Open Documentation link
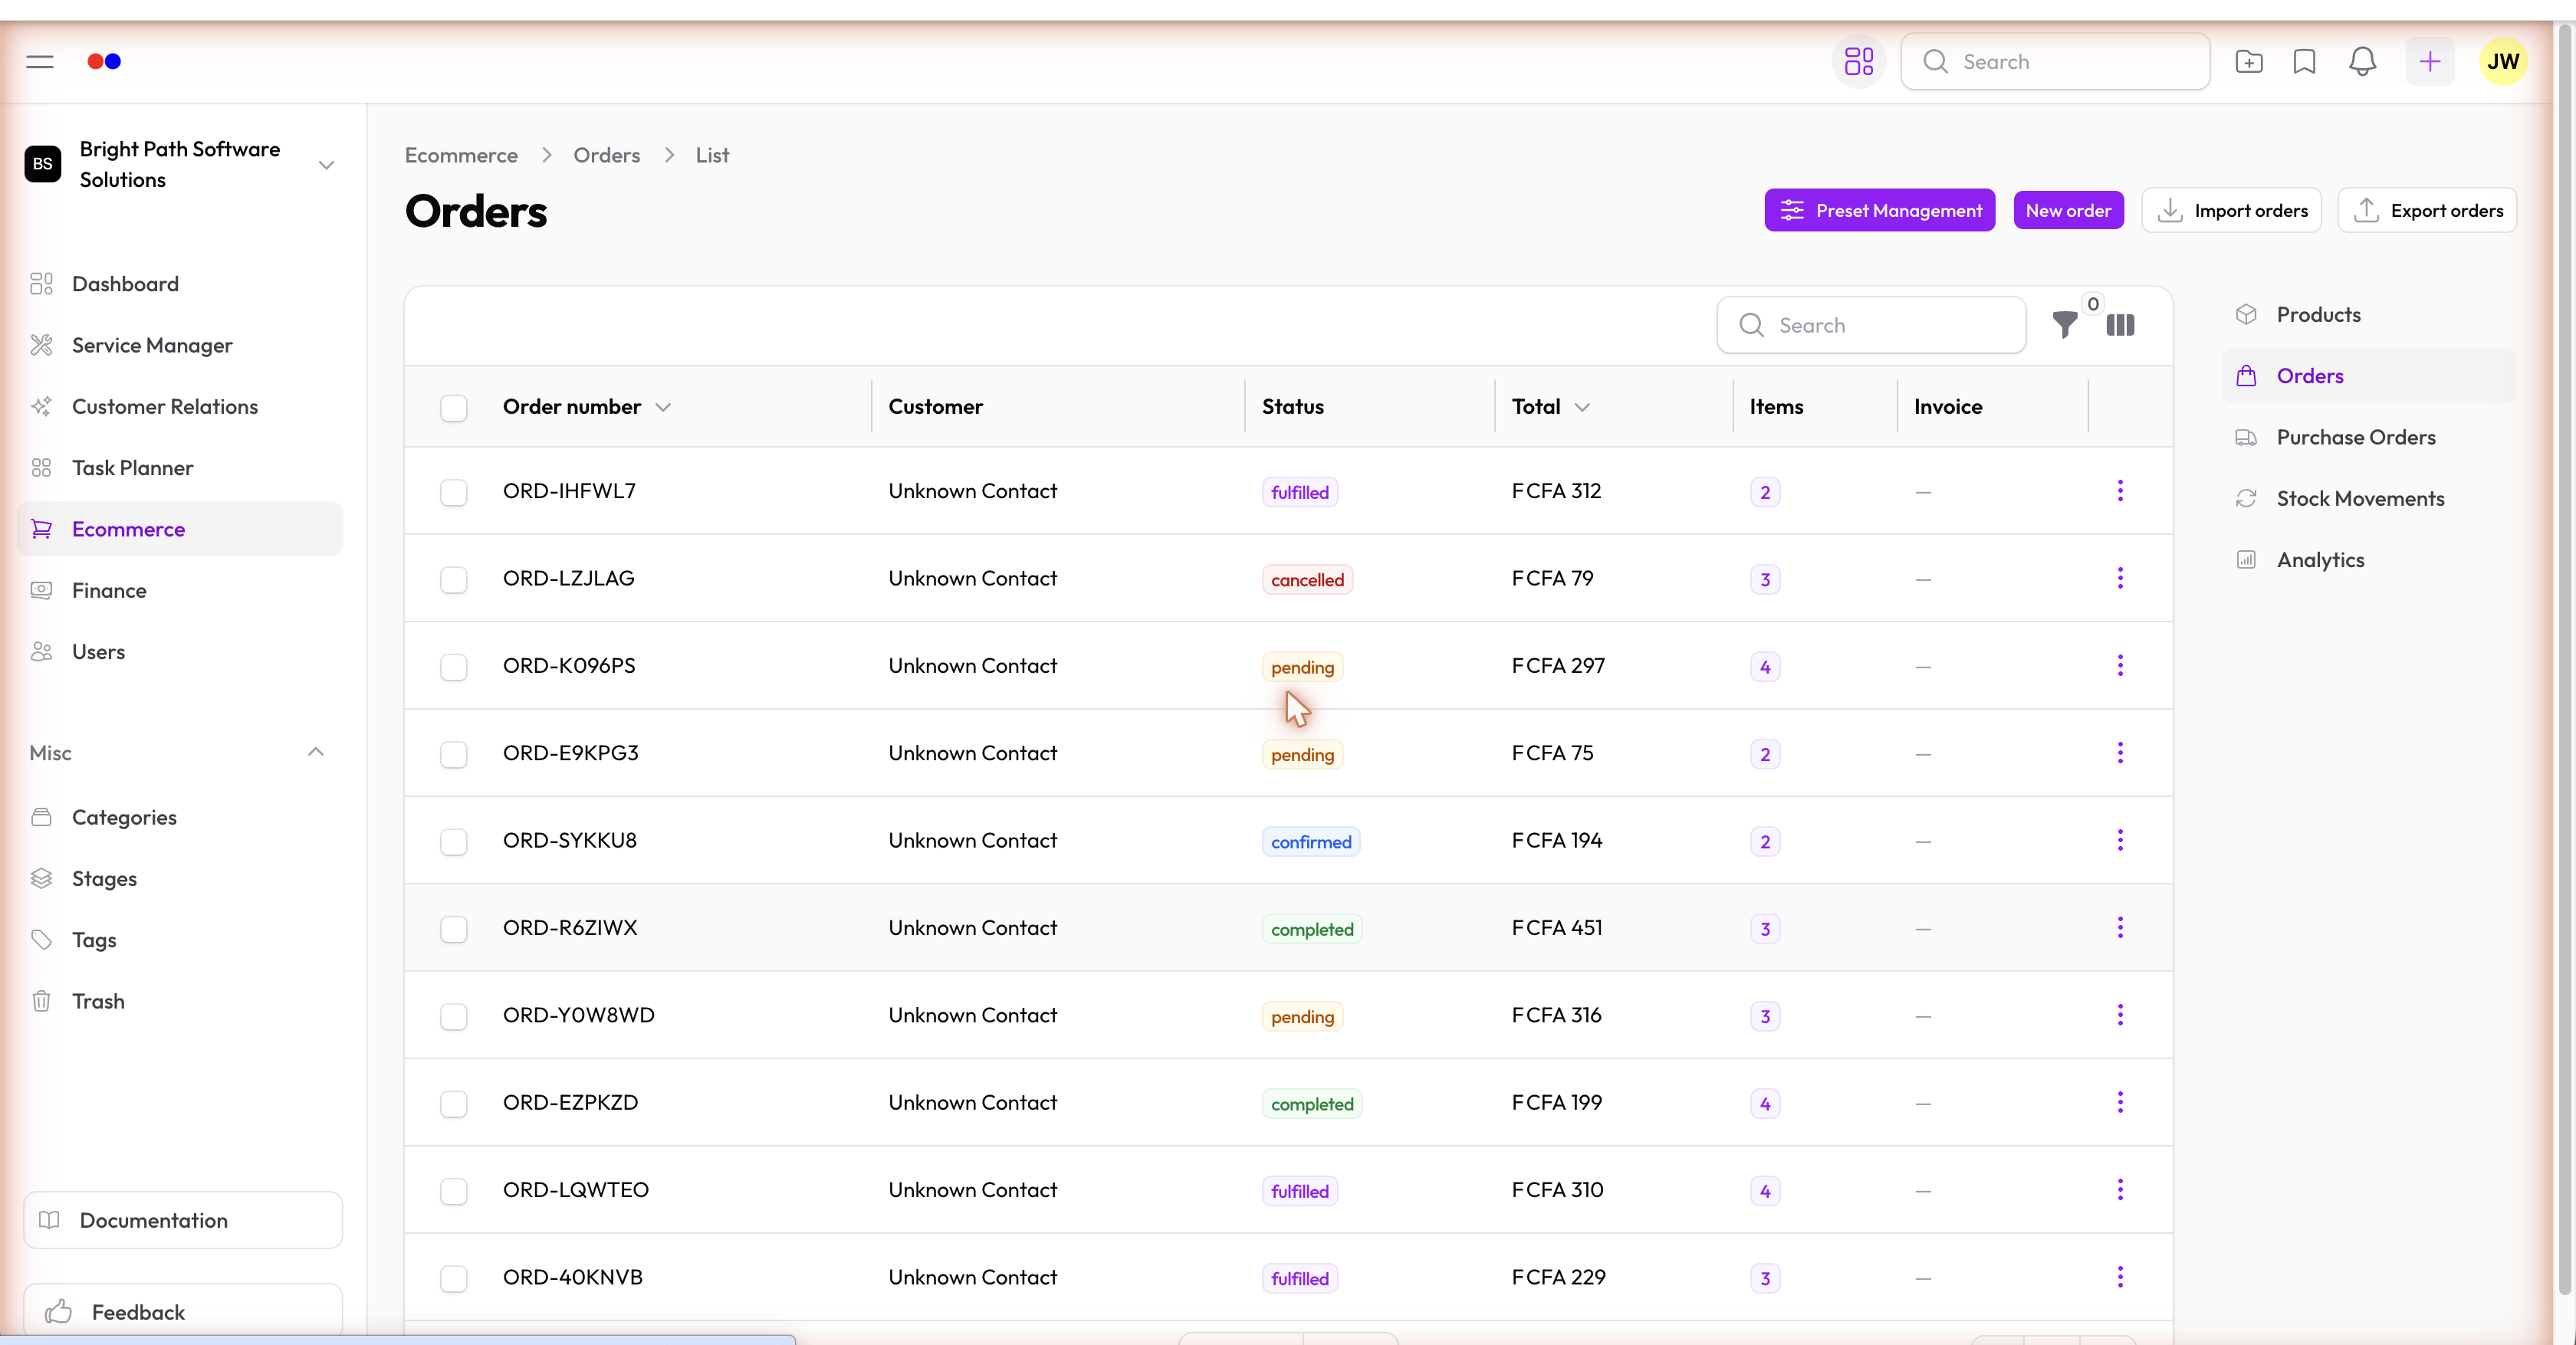2576x1345 pixels. [x=183, y=1220]
